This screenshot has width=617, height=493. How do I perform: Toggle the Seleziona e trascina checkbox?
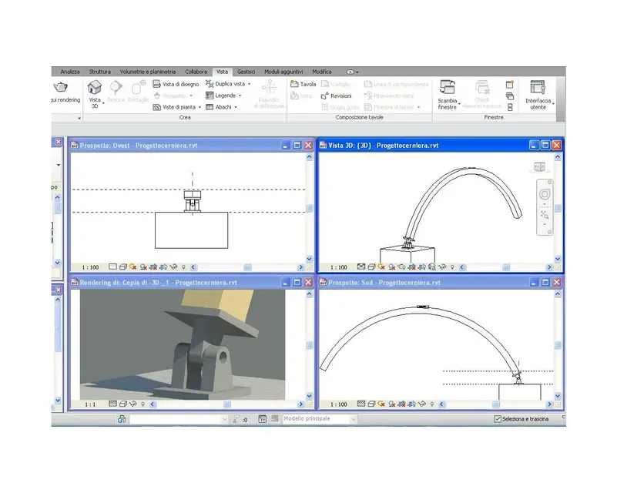(498, 418)
